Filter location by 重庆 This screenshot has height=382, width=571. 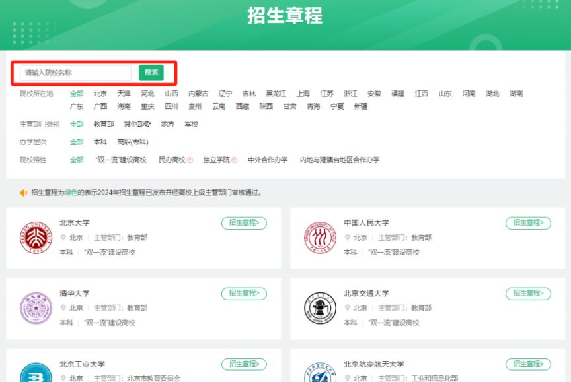coord(147,106)
